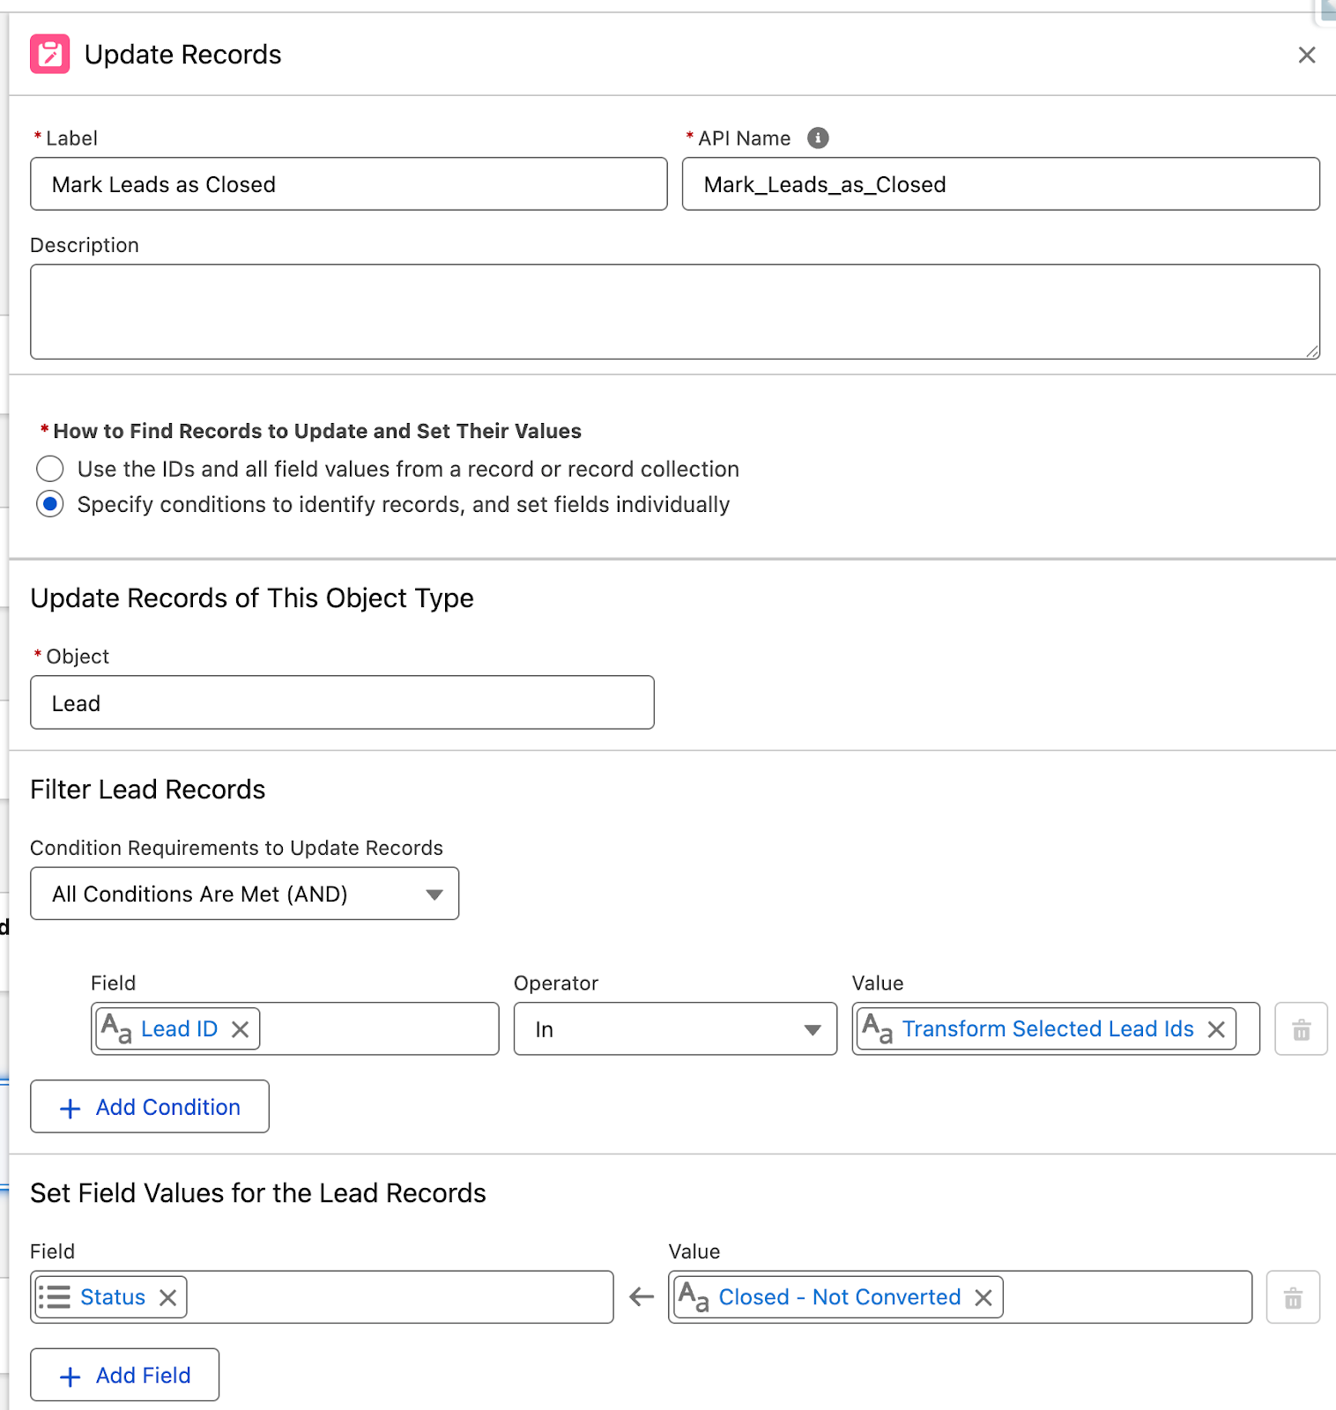Delete the Status field assignment row
The image size is (1336, 1410).
(1293, 1297)
